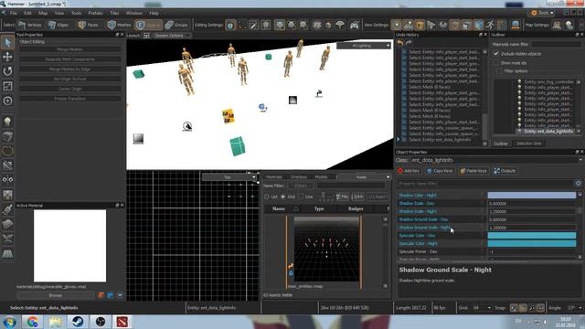This screenshot has width=585, height=329.
Task: Choose the Block cube tool
Action: click(7, 136)
